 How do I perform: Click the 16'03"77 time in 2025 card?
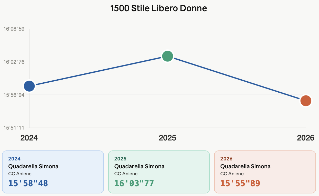[134, 183]
